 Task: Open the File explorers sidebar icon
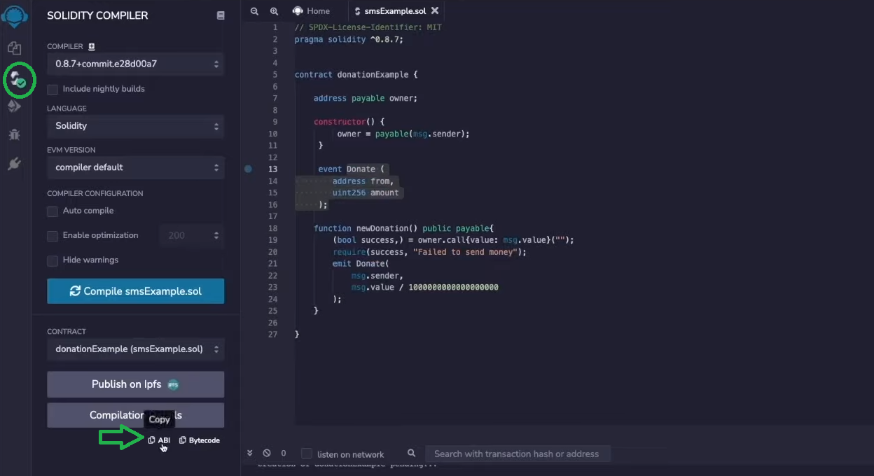(14, 48)
